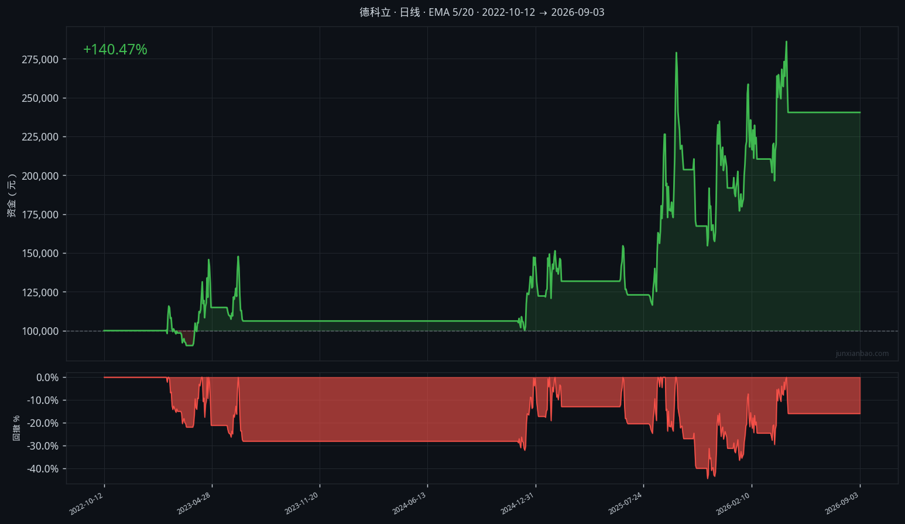This screenshot has width=905, height=524.
Task: Click the 2026-02-10 date tick label
Action: (x=733, y=504)
